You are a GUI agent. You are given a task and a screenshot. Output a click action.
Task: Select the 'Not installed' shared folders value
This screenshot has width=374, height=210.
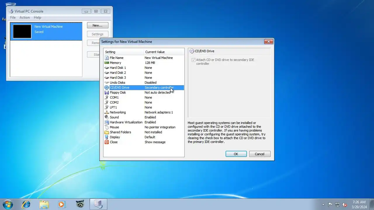[153, 132]
